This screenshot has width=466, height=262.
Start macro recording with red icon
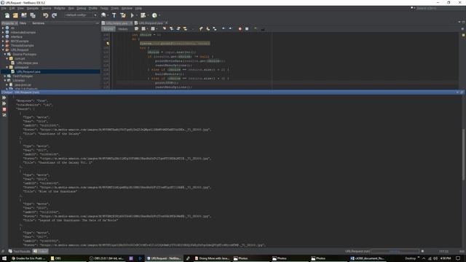[x=240, y=29]
